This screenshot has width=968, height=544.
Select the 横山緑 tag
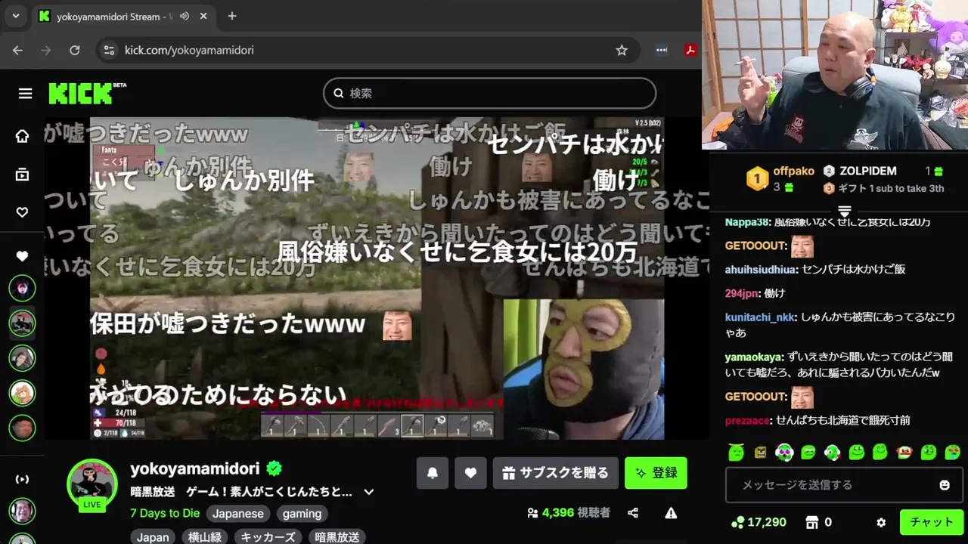click(205, 537)
